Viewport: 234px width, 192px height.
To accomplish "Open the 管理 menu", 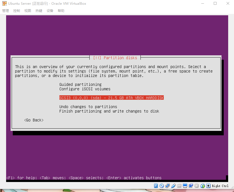I will click(6, 11).
